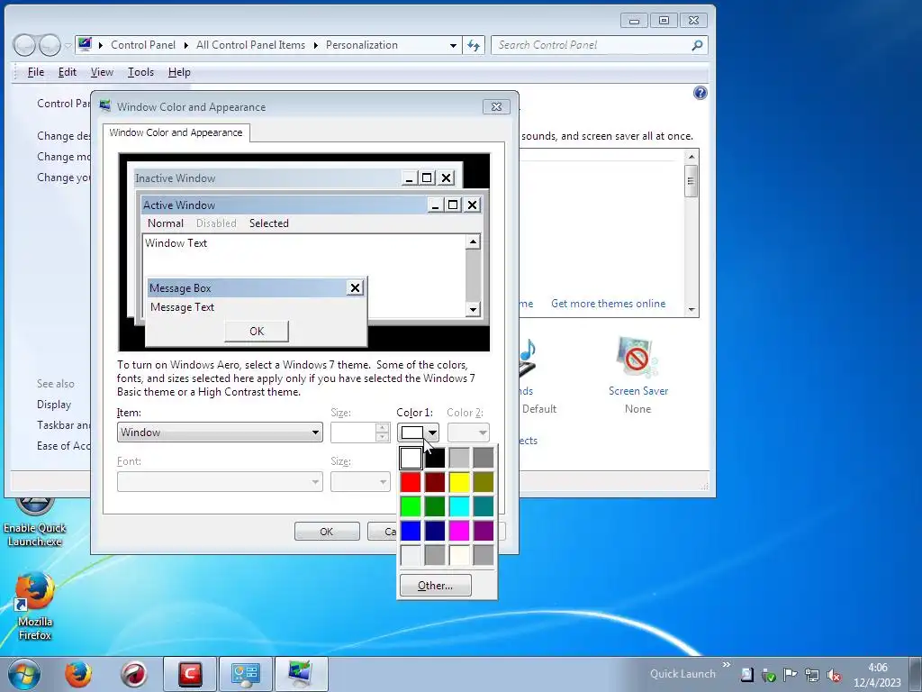Click the arrow after All Control Panel Items
The image size is (922, 692).
(x=316, y=45)
